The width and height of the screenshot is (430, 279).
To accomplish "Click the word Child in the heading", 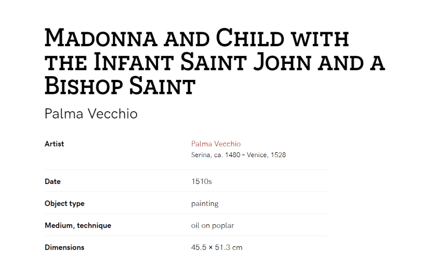I will [250, 38].
